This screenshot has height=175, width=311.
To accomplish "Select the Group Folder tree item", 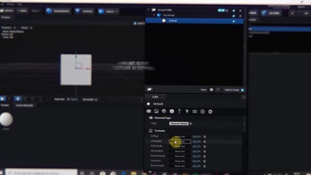I will 165,10.
